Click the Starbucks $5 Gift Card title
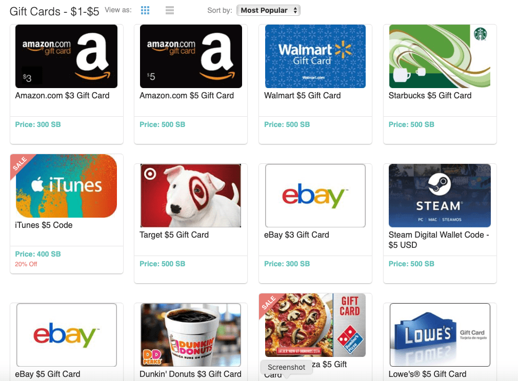 click(x=430, y=96)
